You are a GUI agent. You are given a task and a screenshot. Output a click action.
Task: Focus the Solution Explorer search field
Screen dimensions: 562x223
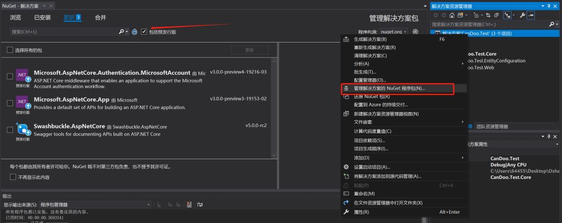coord(489,24)
